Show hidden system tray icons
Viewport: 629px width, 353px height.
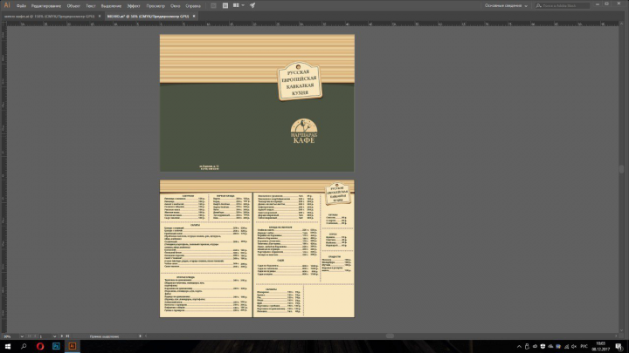[x=519, y=347]
